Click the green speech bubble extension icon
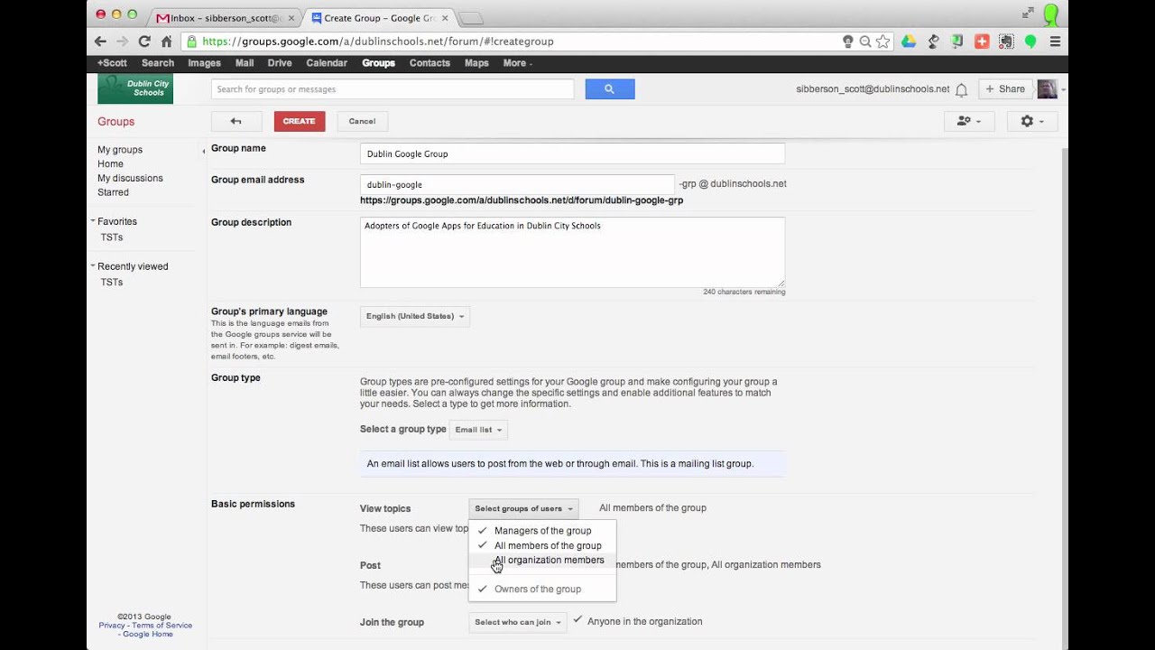 point(1030,42)
